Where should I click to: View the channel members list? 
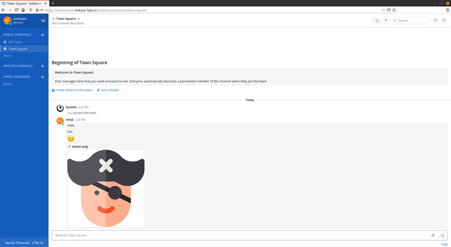[x=376, y=20]
